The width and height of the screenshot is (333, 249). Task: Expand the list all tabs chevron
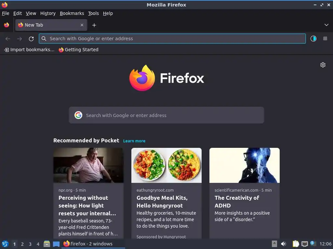coord(326,25)
